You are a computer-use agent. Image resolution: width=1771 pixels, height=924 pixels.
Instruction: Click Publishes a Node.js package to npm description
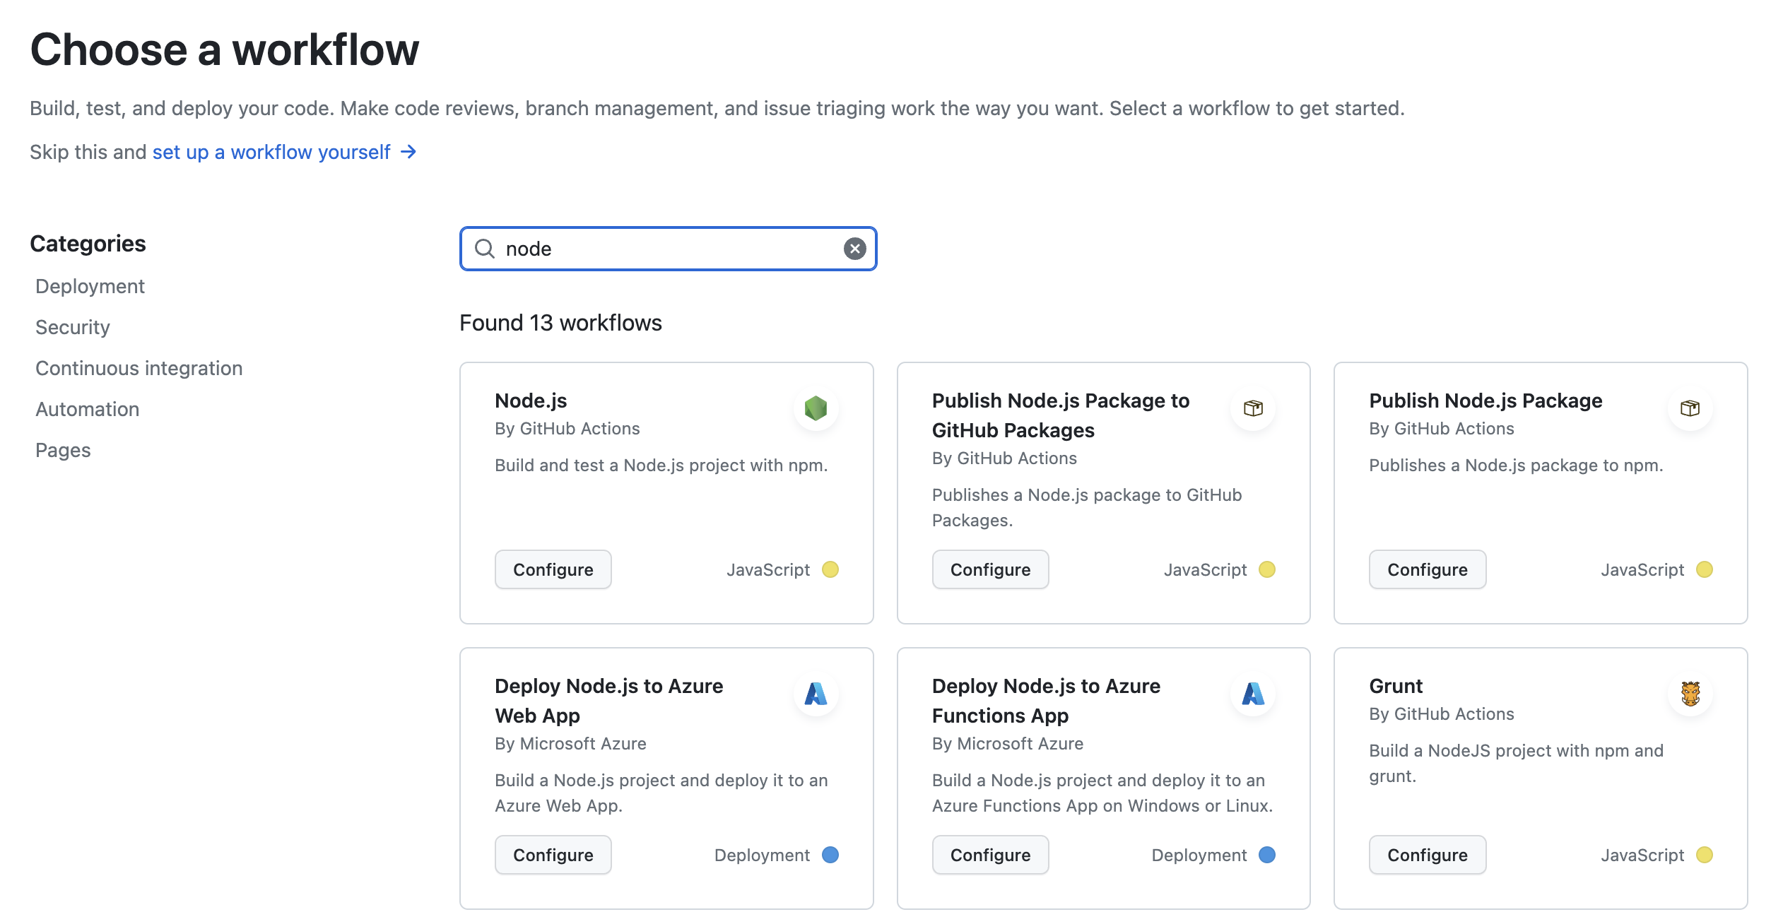1516,465
